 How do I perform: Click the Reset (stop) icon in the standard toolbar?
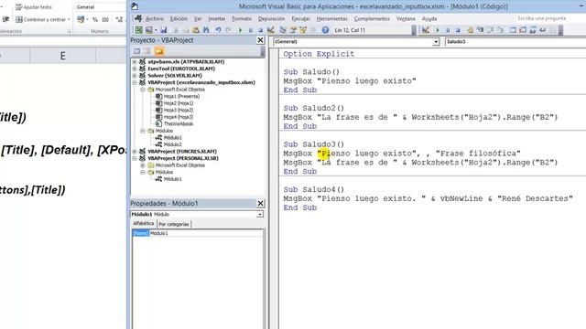coord(260,30)
